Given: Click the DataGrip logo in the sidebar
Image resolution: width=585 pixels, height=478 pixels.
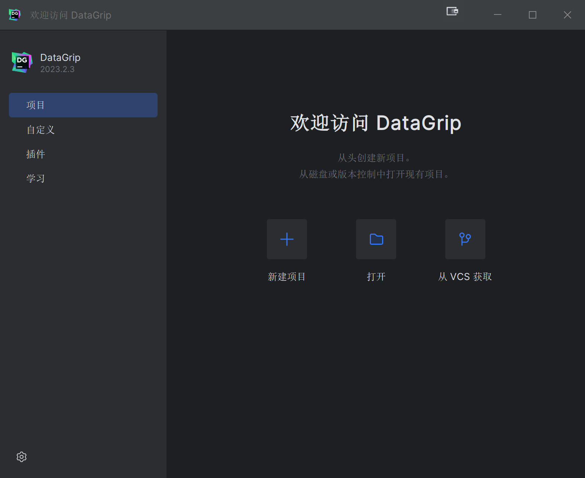Looking at the screenshot, I should pos(22,62).
